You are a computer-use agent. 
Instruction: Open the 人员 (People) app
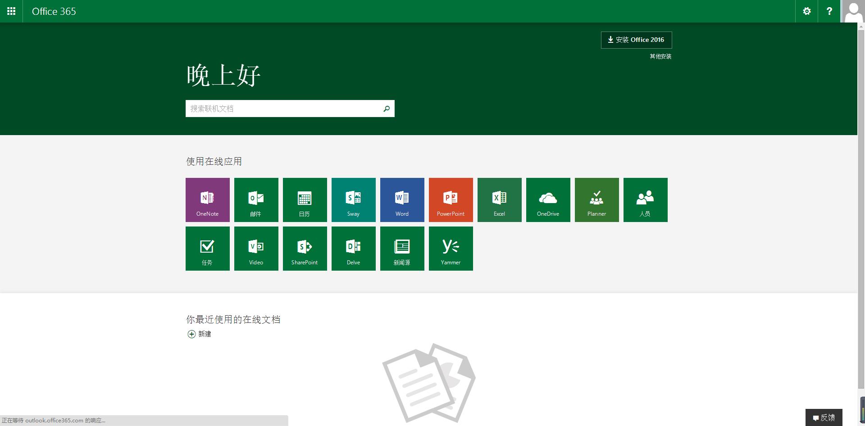645,199
